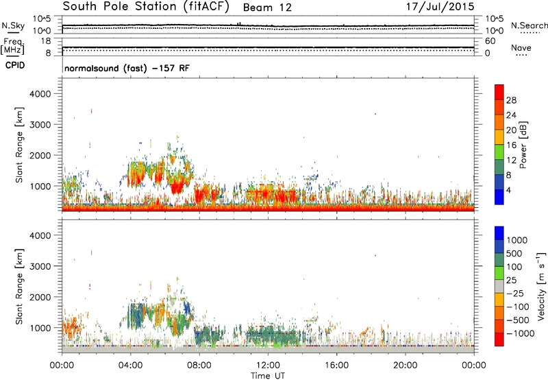Click the '500' label on Velocity colorbar
This screenshot has width=548, height=380.
(x=514, y=253)
